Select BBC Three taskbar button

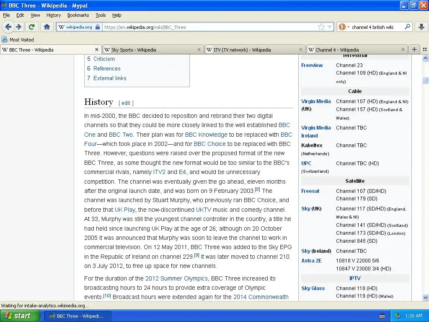tap(78, 316)
